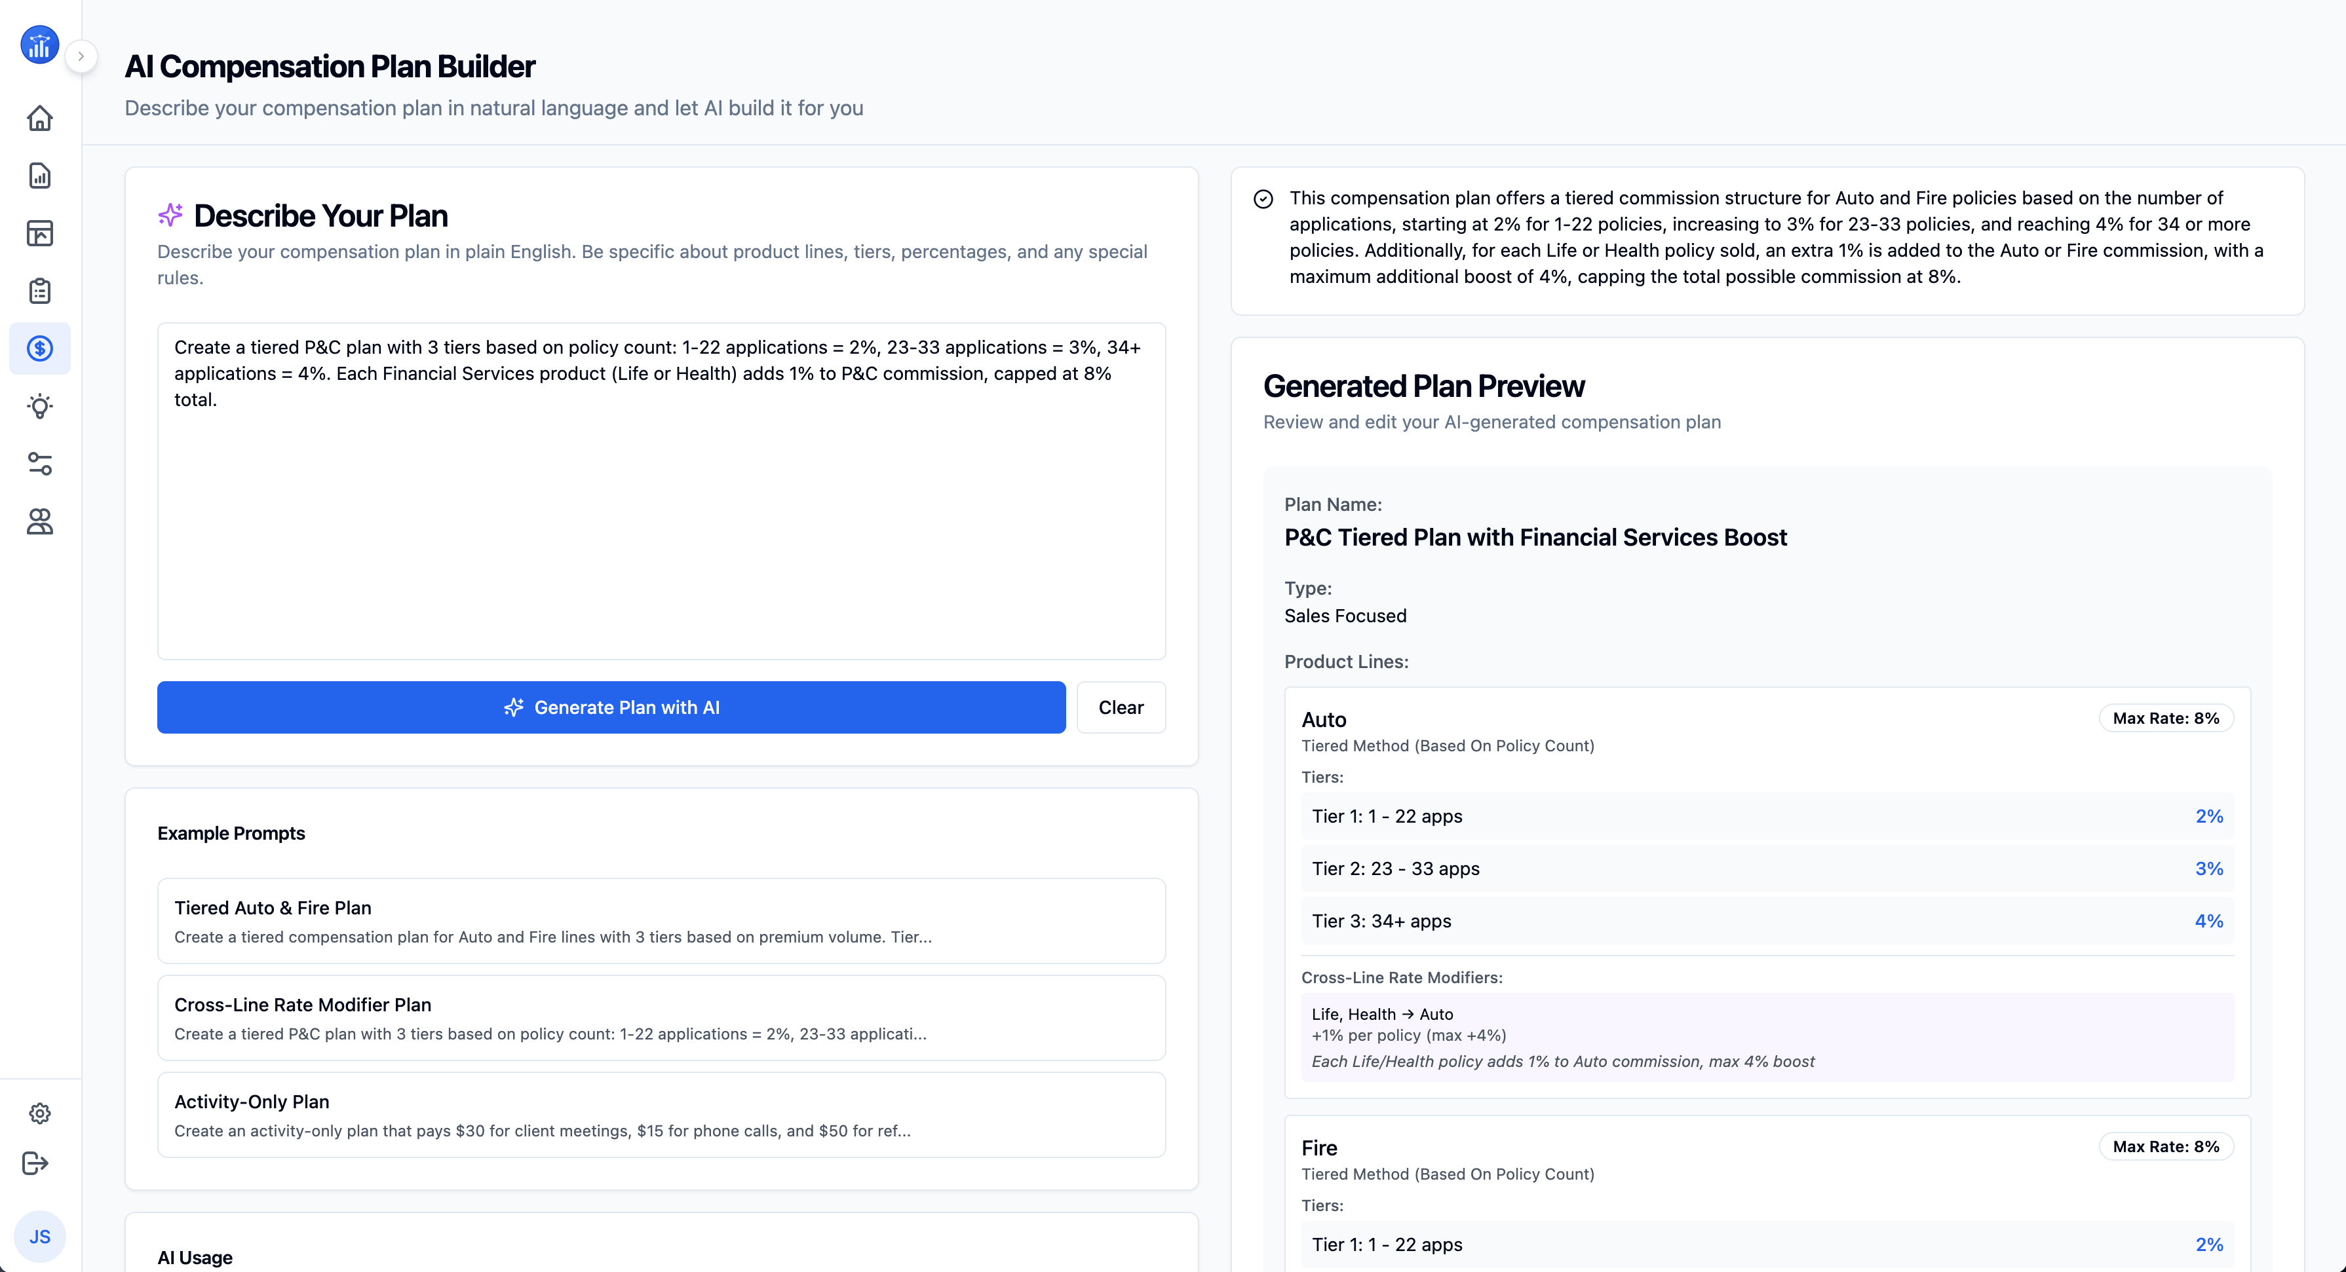
Task: Click the Auto Tier 2 row
Action: 1767,869
